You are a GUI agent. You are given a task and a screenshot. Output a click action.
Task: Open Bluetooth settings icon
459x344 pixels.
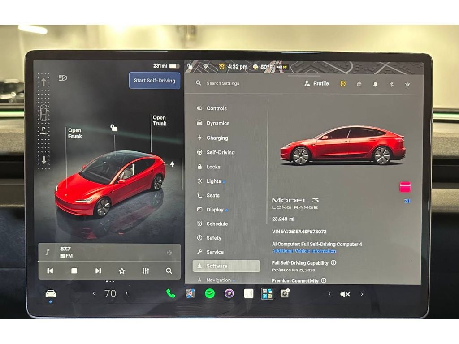click(391, 84)
